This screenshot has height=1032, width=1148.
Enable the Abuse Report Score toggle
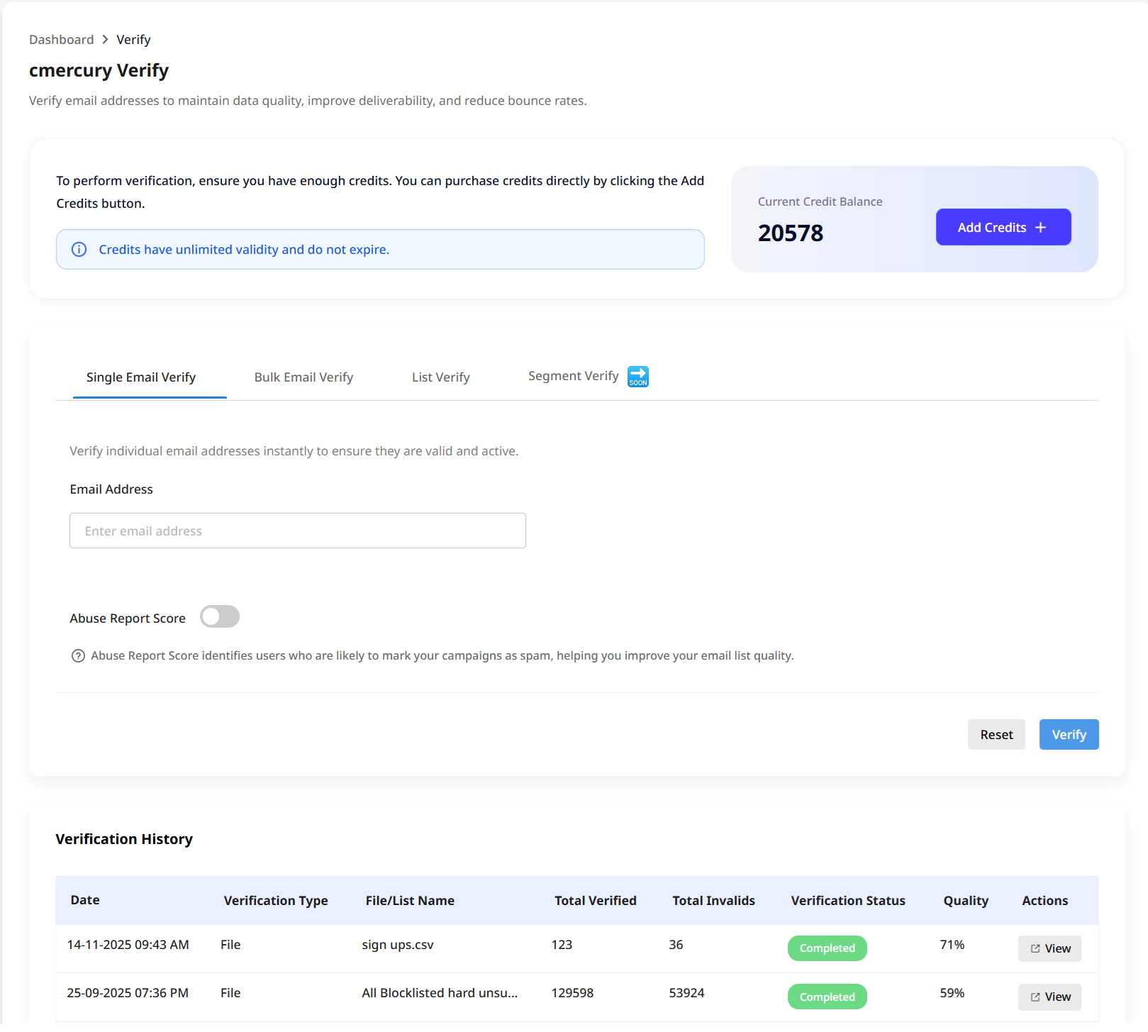click(x=220, y=617)
